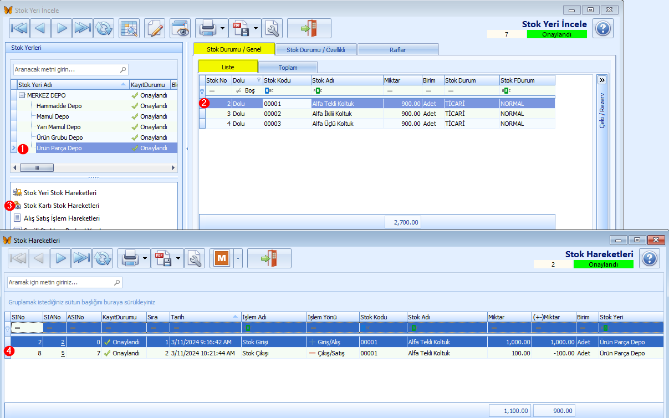Viewport: 669px width, 418px height.
Task: Click the orange M icon button
Action: pos(222,258)
